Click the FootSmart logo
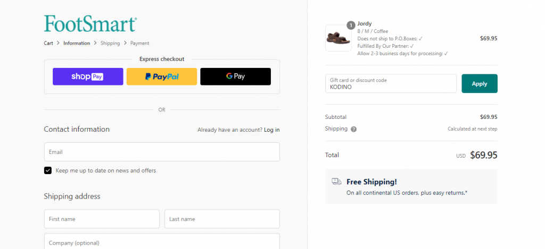The height and width of the screenshot is (249, 545). pos(90,24)
